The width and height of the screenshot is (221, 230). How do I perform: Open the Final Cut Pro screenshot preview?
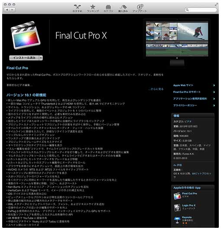coord(177,38)
